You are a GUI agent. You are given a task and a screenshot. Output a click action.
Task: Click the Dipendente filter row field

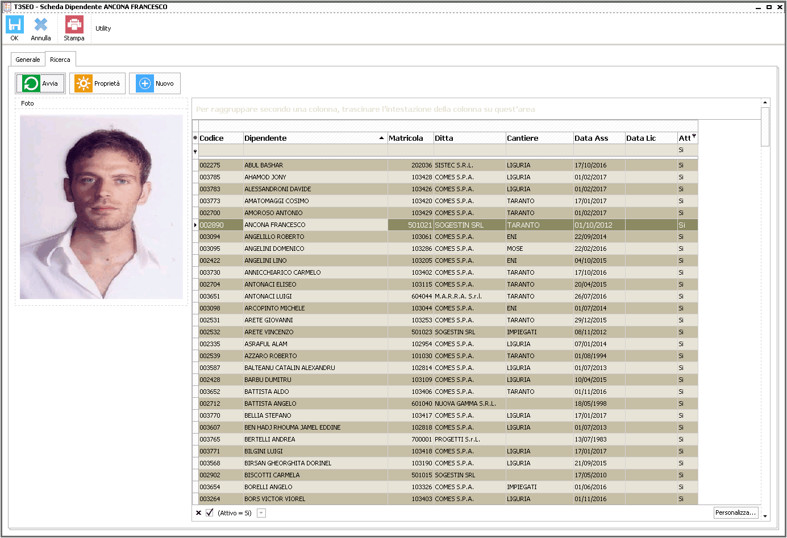pos(315,150)
